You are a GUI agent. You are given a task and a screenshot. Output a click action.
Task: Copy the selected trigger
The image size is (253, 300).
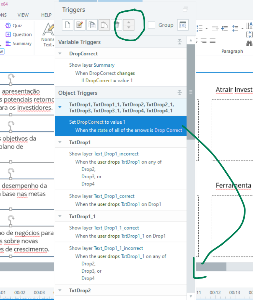pyautogui.click(x=92, y=25)
